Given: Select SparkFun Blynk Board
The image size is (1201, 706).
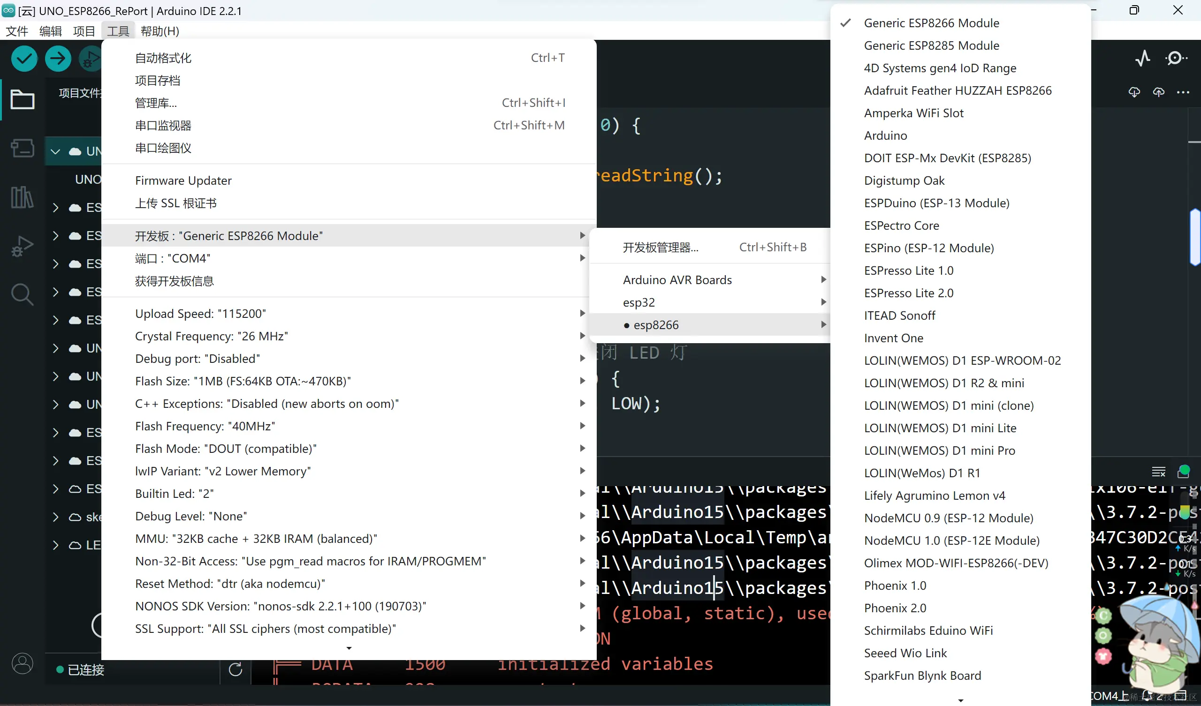Looking at the screenshot, I should pyautogui.click(x=960, y=675).
